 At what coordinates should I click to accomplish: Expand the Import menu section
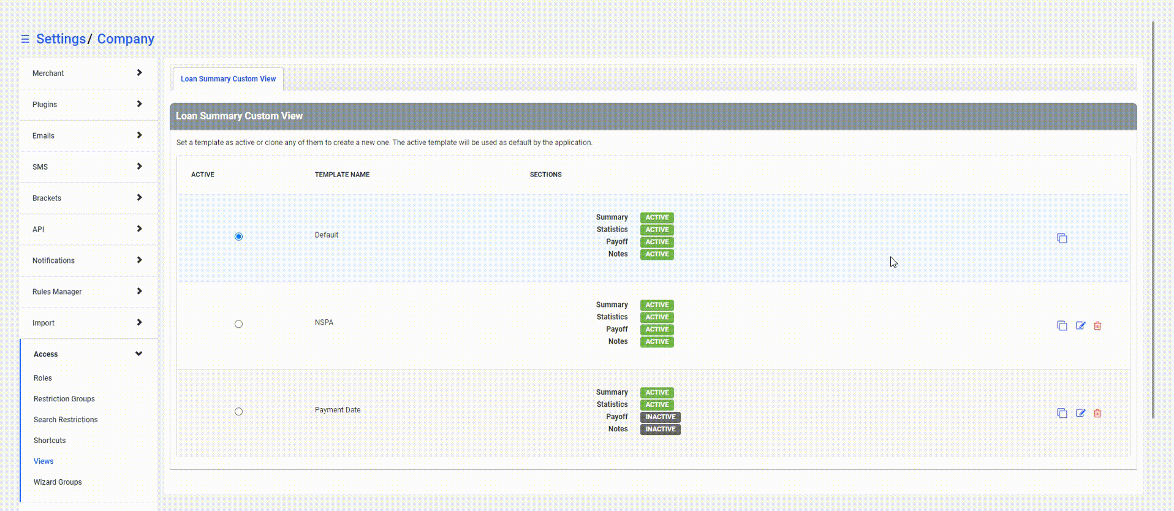(x=88, y=324)
